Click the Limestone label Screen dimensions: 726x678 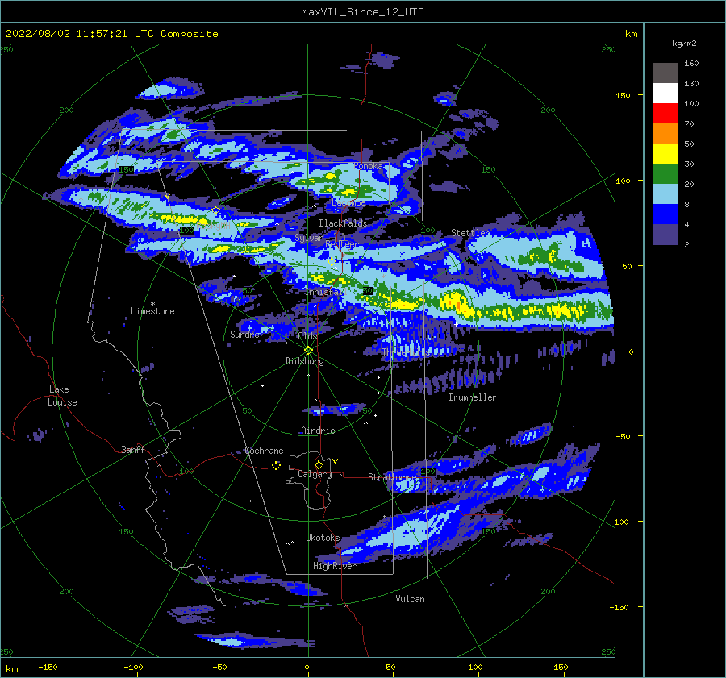point(152,311)
